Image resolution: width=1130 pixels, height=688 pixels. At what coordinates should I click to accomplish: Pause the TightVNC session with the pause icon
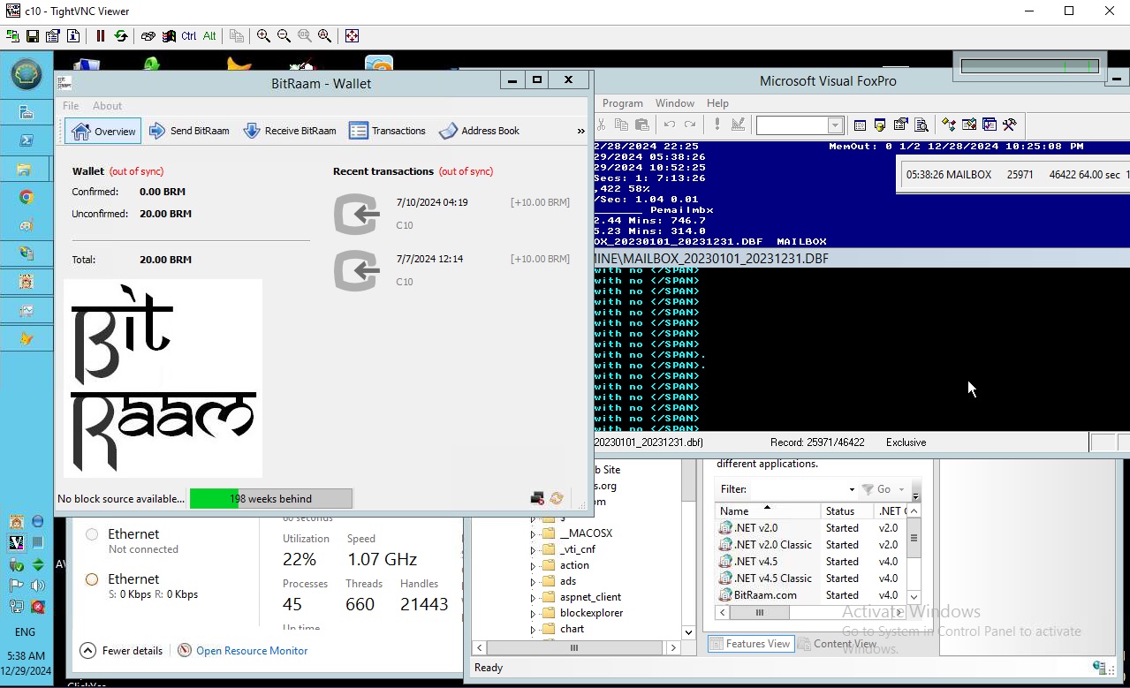(x=101, y=36)
